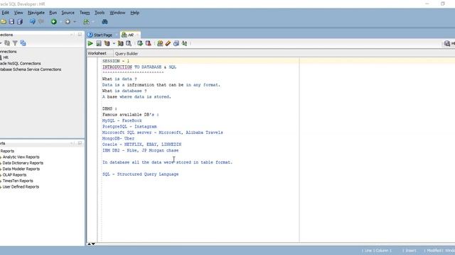Click the Autotrace icon
The image size is (455, 255).
[x=120, y=43]
